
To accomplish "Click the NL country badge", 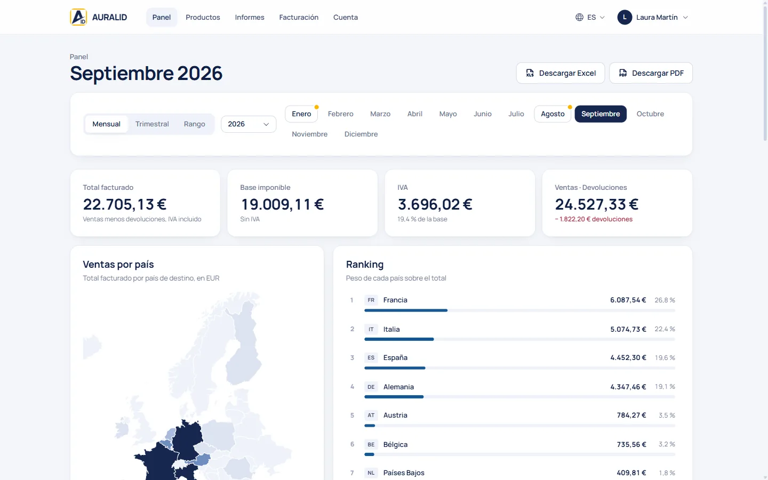I will pyautogui.click(x=371, y=473).
